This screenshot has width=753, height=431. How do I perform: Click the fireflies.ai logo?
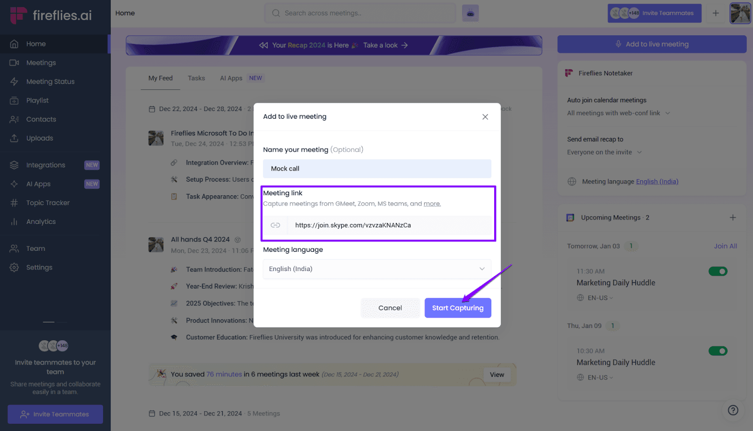[51, 15]
